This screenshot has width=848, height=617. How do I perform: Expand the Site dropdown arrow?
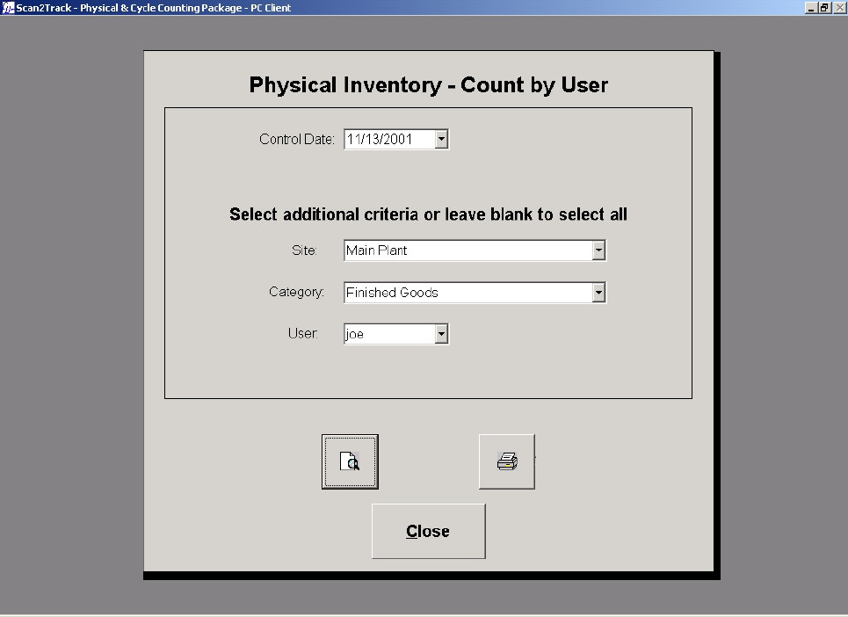click(x=598, y=250)
